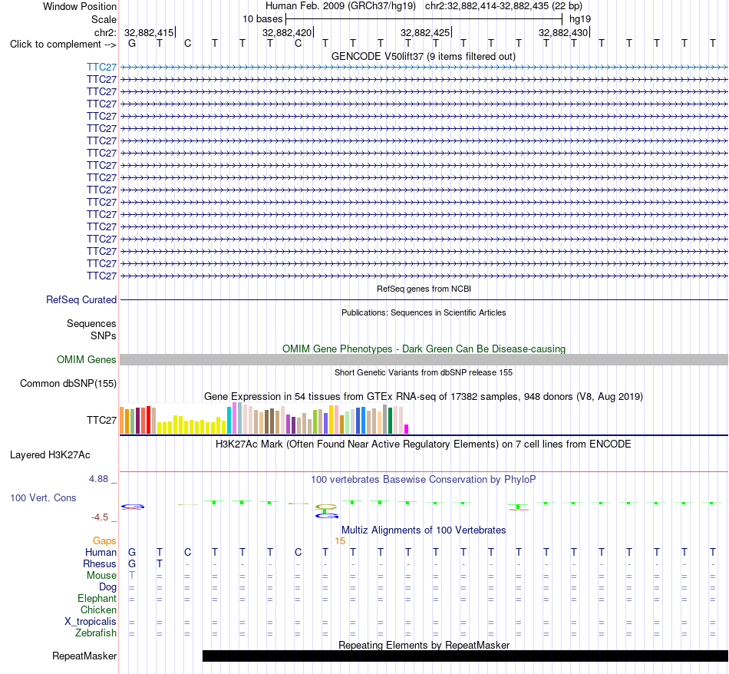This screenshot has height=674, width=729.
Task: Click the GENCODE V50lift37 track title
Action: coord(423,56)
